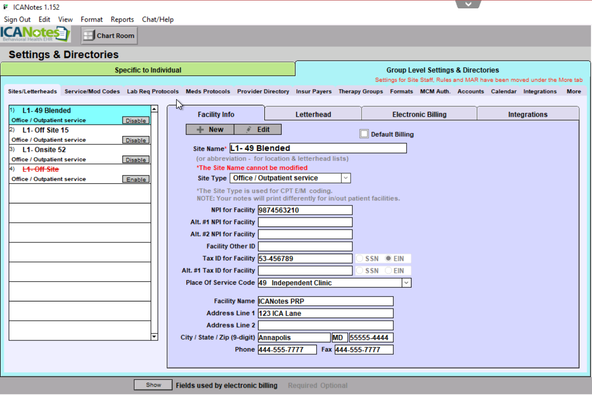This screenshot has height=396, width=592.
Task: Open the Chart Room button
Action: pos(110,35)
